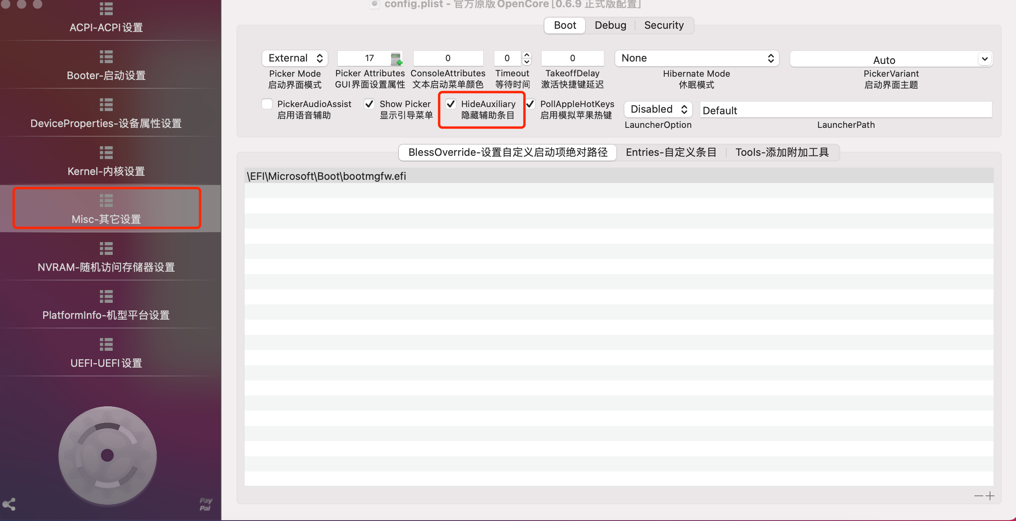Increase Timeout with the stepper up arrow
The height and width of the screenshot is (521, 1016).
click(x=527, y=55)
